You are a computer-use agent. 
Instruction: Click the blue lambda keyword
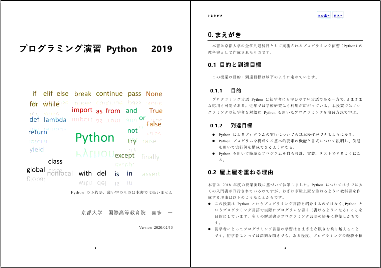tap(55, 120)
